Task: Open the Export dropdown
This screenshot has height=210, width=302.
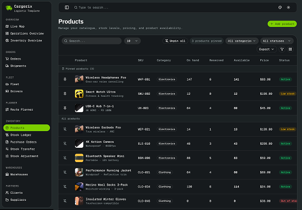Action: (x=267, y=49)
